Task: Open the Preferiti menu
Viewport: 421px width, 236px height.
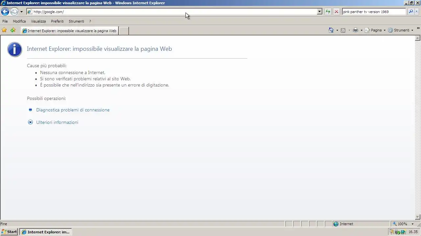Action: pos(57,21)
